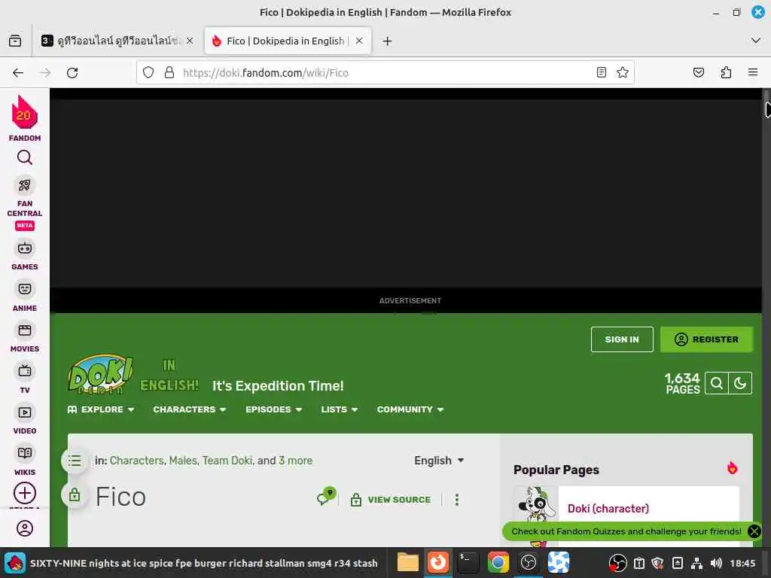Open the Games controller icon

25,248
